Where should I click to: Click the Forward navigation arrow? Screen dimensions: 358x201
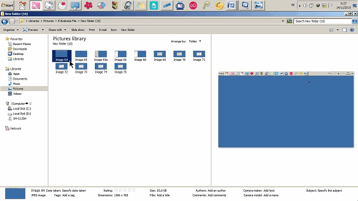[x=12, y=21]
